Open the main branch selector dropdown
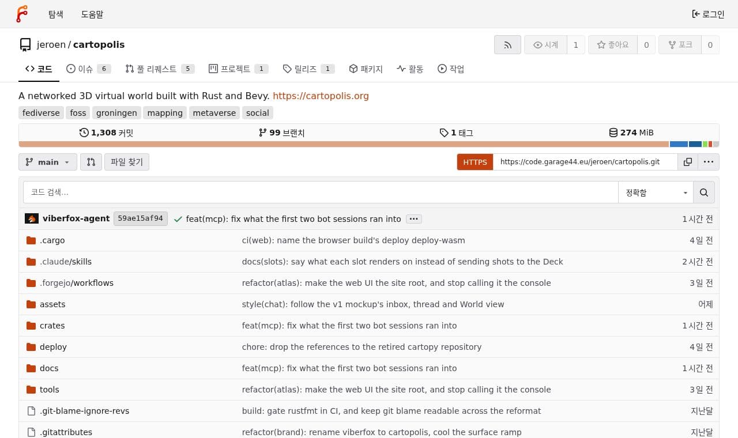 [48, 162]
